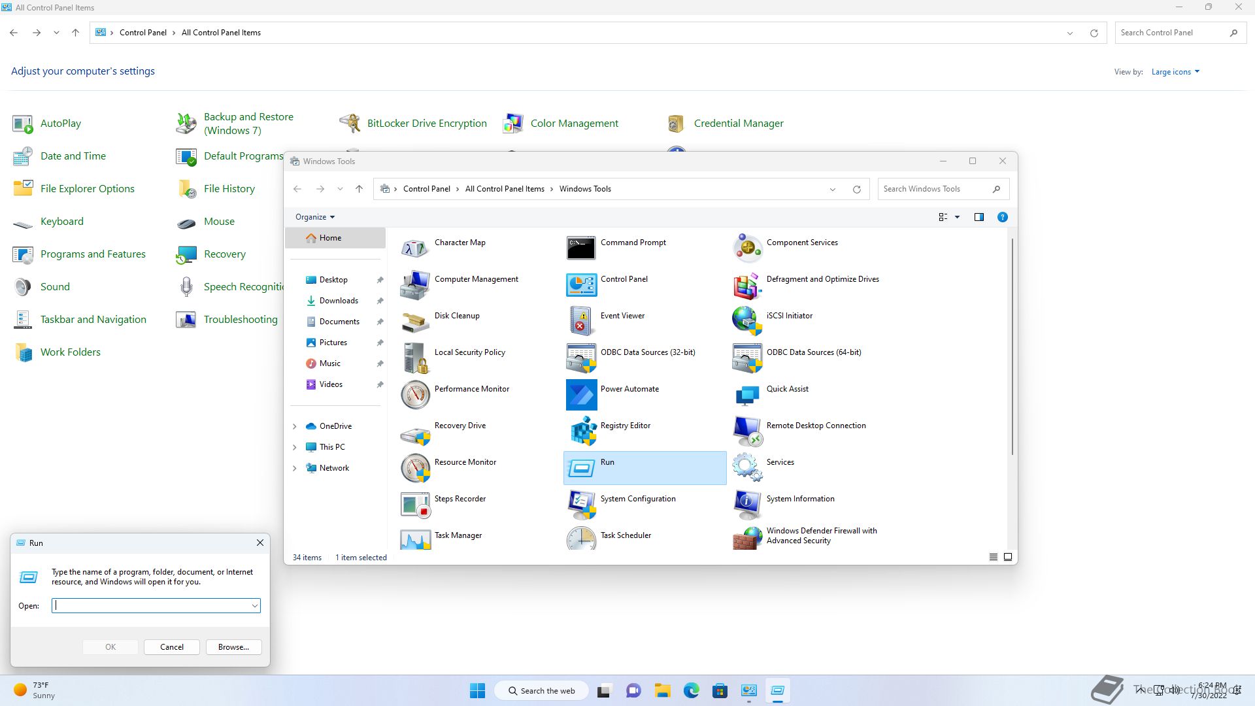This screenshot has width=1255, height=706.
Task: Switch Windows Tools to details view
Action: pos(993,558)
